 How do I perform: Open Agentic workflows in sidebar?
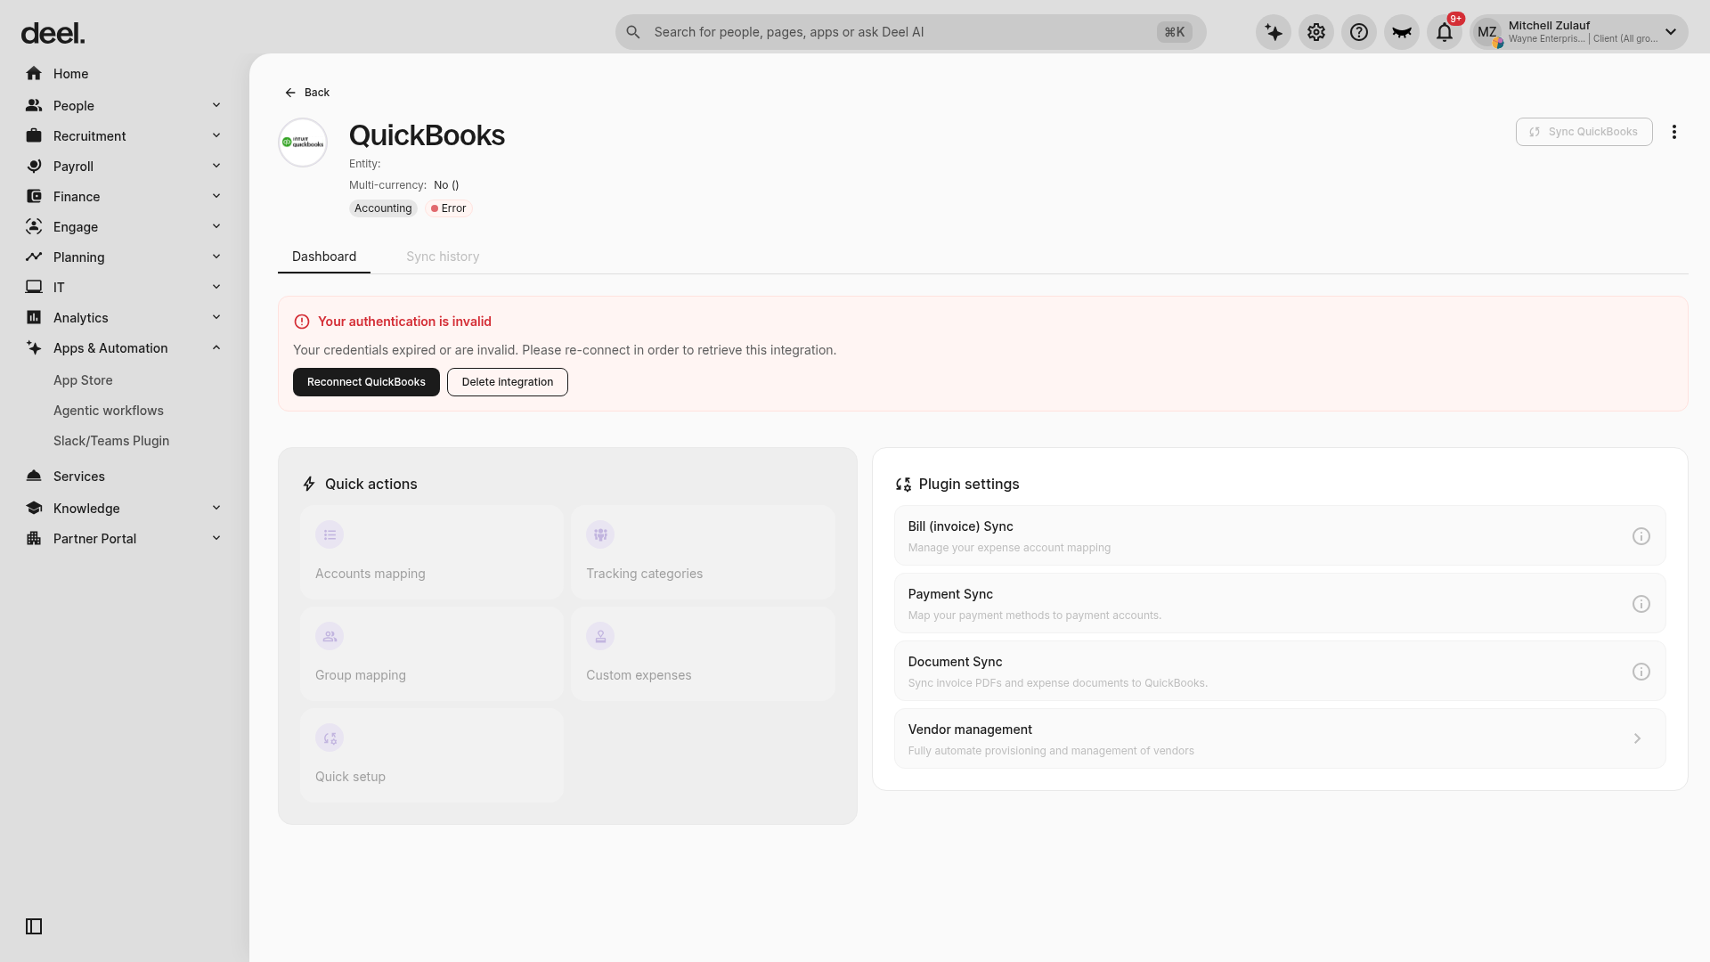pyautogui.click(x=109, y=411)
